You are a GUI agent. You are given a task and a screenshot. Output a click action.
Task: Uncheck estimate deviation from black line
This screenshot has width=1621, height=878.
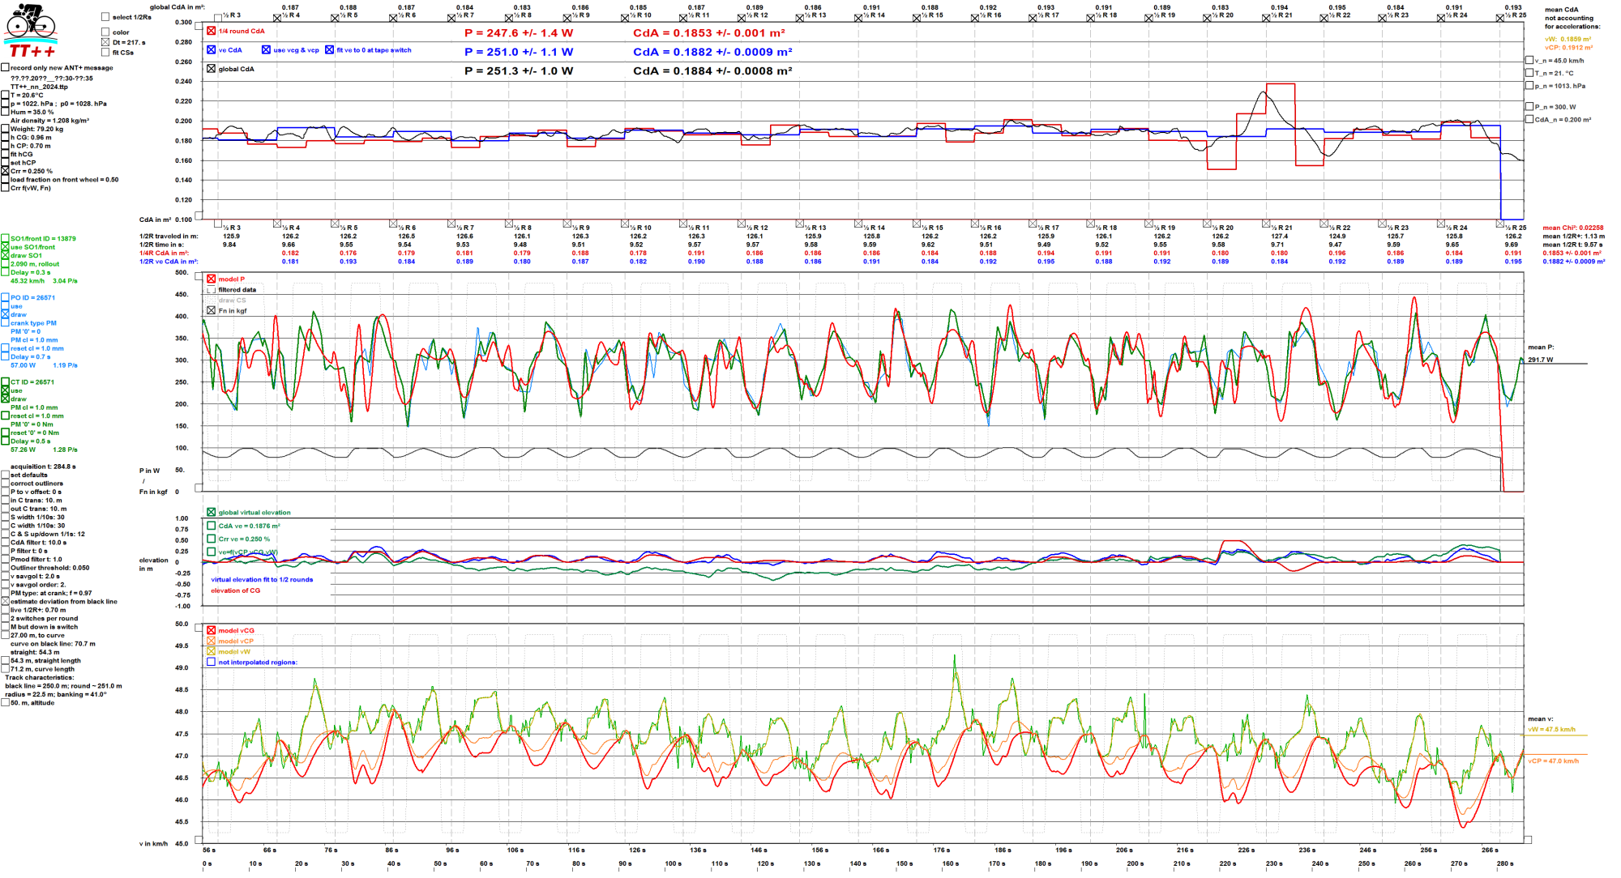point(5,602)
